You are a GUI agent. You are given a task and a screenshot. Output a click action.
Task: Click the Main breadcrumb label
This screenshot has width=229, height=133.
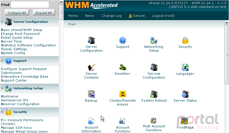[x=72, y=24]
